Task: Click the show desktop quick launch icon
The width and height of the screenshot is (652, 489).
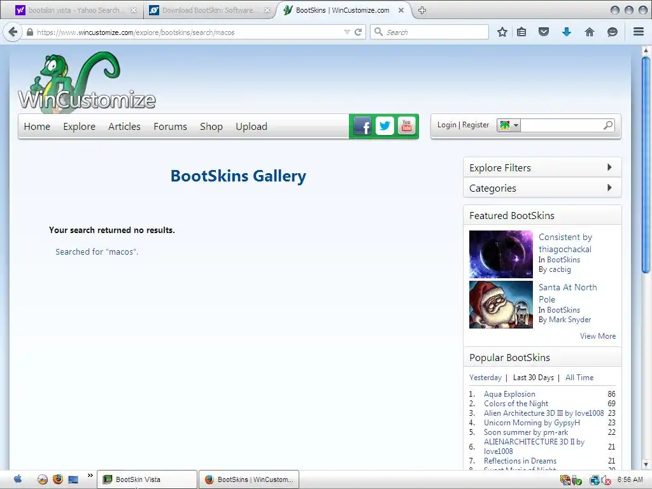Action: point(73,479)
